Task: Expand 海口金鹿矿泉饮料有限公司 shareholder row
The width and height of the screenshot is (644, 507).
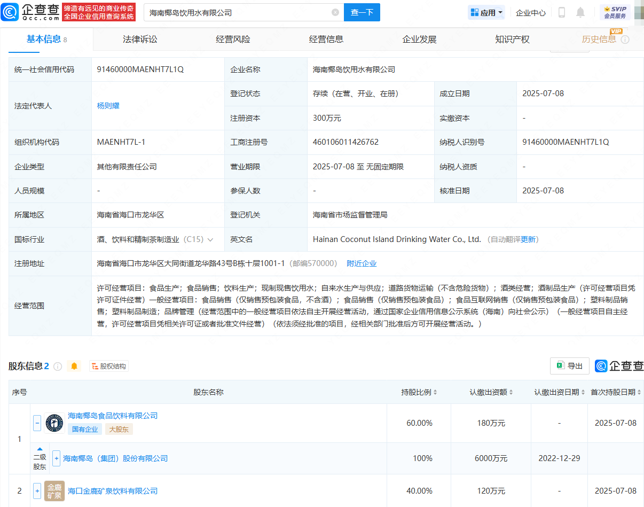Action: (37, 490)
